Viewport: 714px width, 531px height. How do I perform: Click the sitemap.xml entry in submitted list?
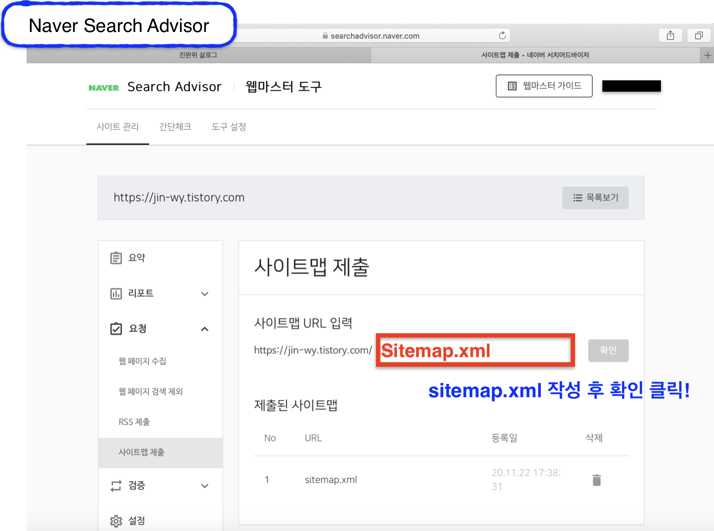point(331,480)
